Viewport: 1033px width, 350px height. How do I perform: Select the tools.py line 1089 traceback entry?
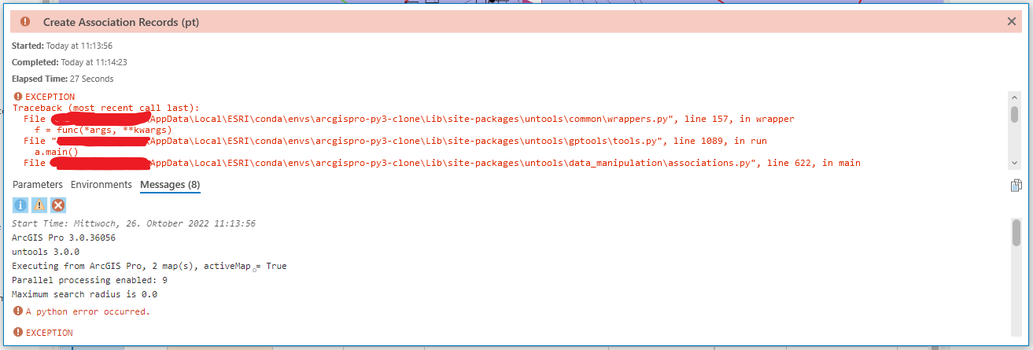tap(395, 141)
